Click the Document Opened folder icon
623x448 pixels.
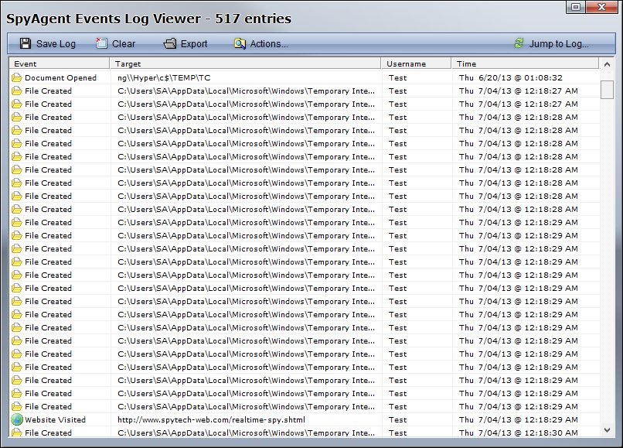(16, 78)
